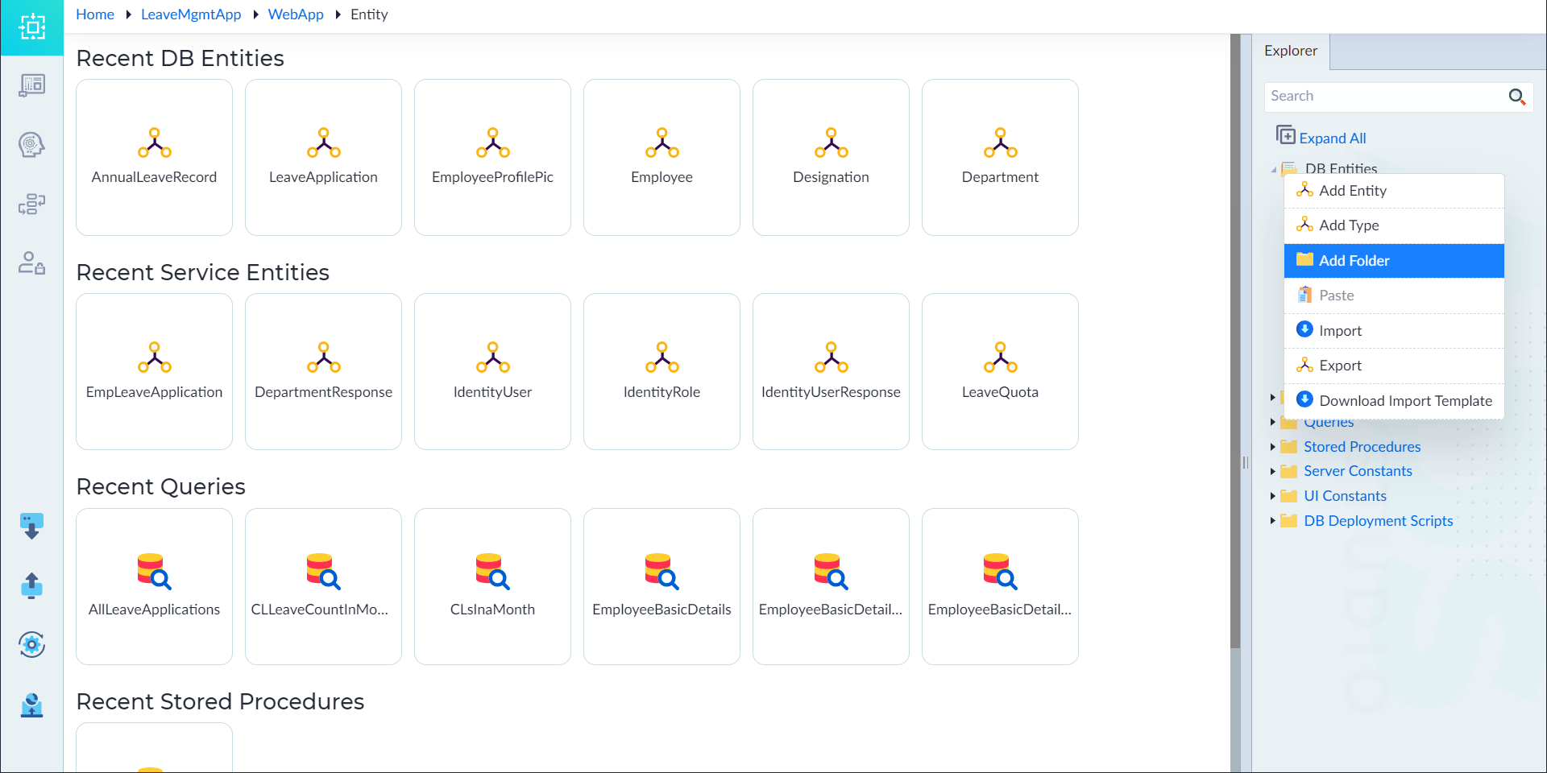This screenshot has height=773, width=1547.
Task: Focus the Explorer Search input field
Action: pos(1384,97)
